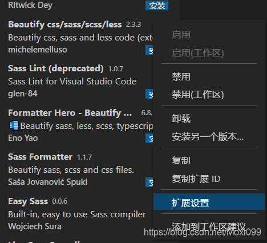Image resolution: width=267 pixels, height=243 pixels.
Task: Click the description 'Beautify sass, scss and css files.'
Action: [71, 170]
